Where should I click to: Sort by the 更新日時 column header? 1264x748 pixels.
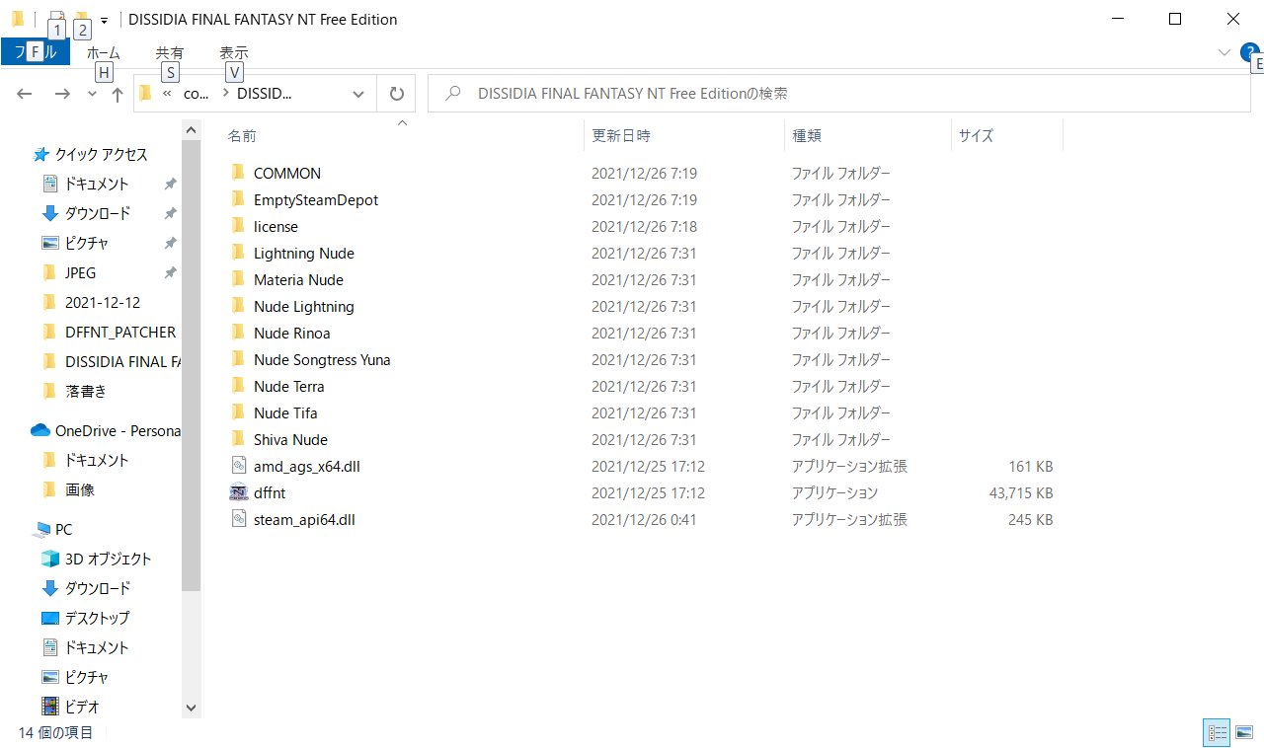pyautogui.click(x=621, y=135)
